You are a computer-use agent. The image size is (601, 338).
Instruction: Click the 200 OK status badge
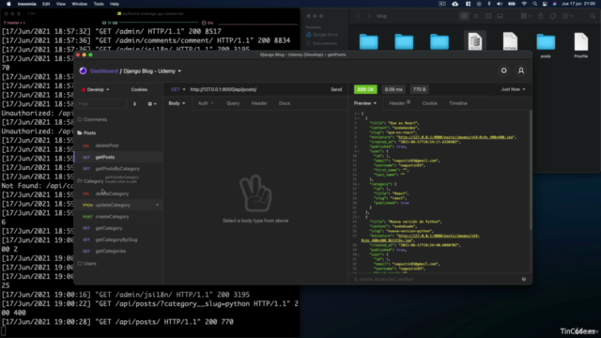(365, 89)
